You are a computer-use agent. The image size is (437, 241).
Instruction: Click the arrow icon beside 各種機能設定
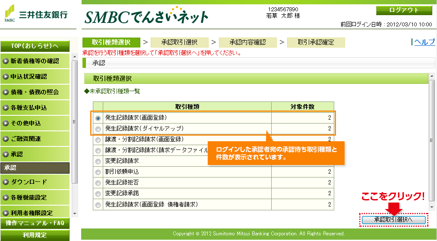pyautogui.click(x=6, y=197)
